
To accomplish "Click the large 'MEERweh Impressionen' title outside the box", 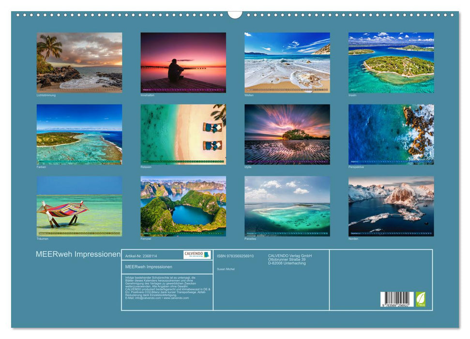I will click(78, 254).
